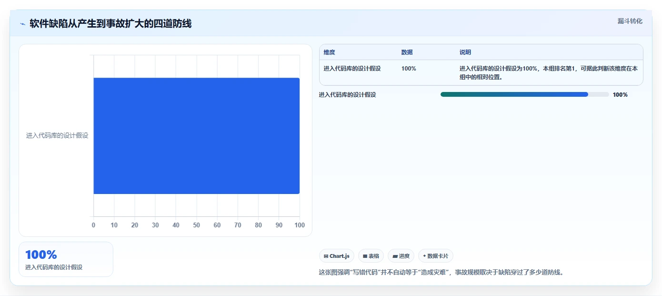Click the x-axis tick label 100
The width and height of the screenshot is (662, 296).
tap(300, 225)
